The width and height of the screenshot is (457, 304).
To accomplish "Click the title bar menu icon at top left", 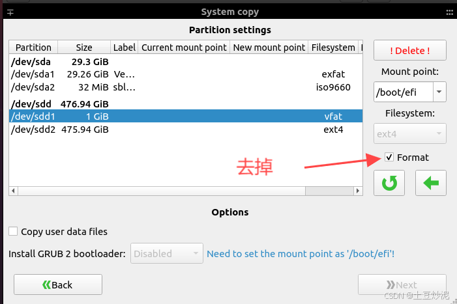I will point(10,12).
